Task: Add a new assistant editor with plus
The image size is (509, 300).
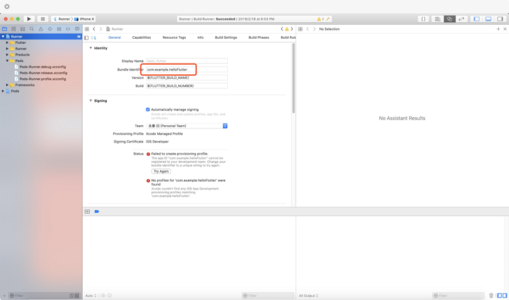Action: 498,29
